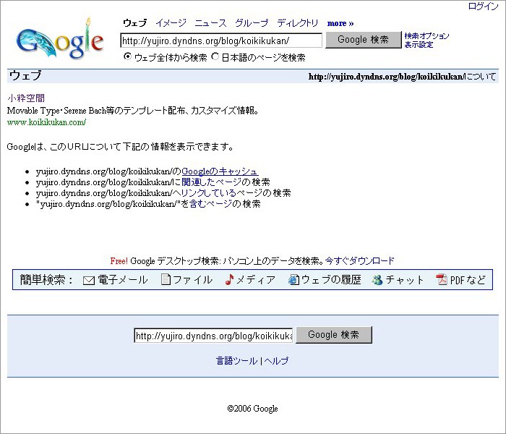The image size is (506, 434).
Task: Select ウェブ全体から検索 radio button
Action: click(x=128, y=57)
